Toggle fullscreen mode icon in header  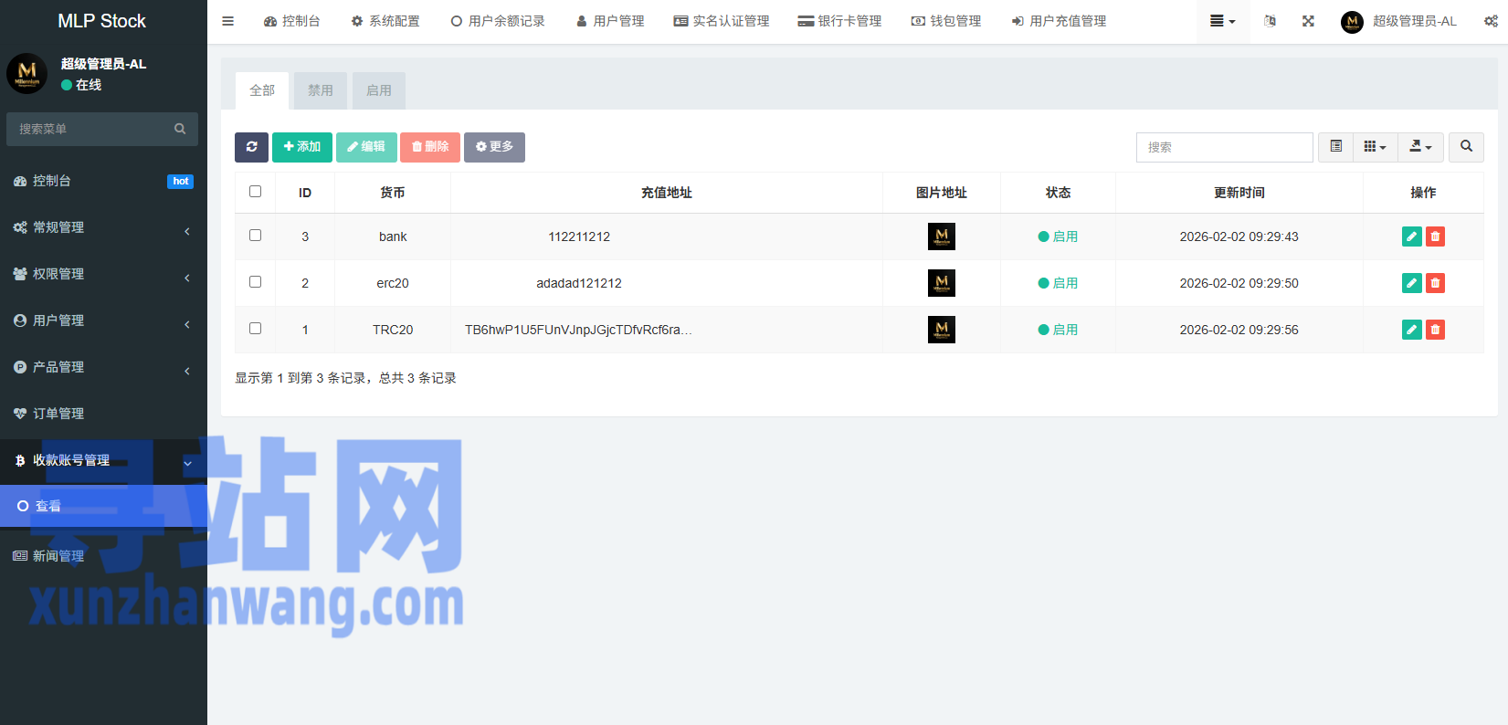click(x=1308, y=21)
